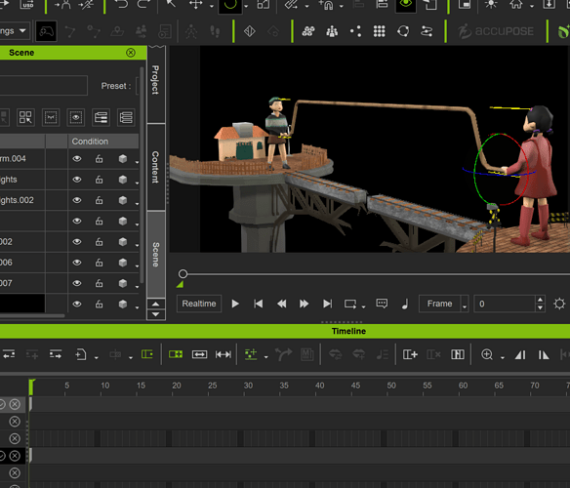Click the speech bubble caption icon
This screenshot has height=488, width=570.
[x=382, y=304]
